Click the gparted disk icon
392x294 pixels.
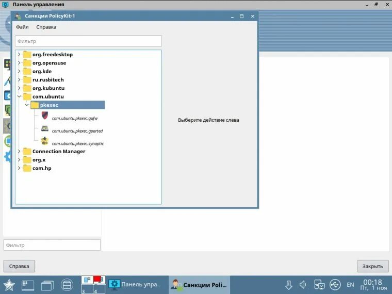pyautogui.click(x=45, y=128)
